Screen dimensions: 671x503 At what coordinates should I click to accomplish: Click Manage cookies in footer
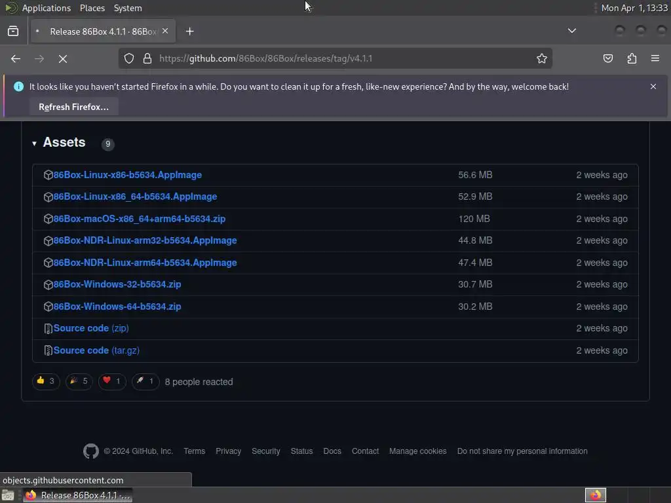[417, 451]
